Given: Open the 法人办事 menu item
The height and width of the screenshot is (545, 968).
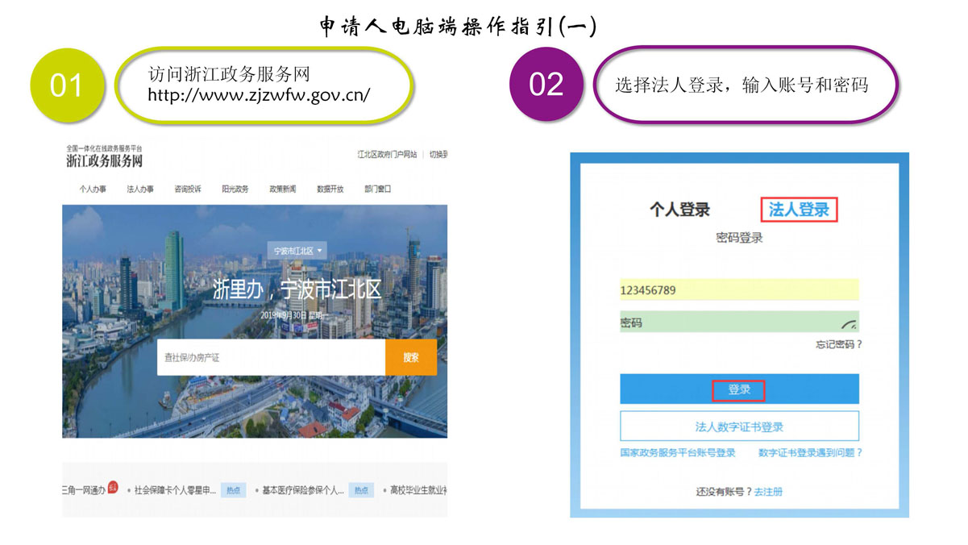Looking at the screenshot, I should tap(140, 189).
